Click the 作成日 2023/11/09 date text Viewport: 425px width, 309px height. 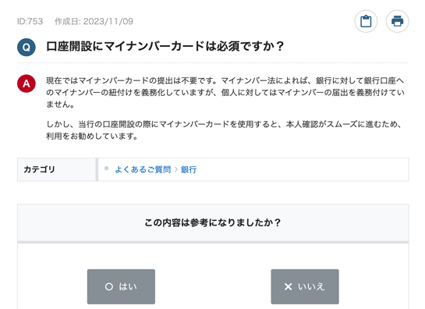pyautogui.click(x=94, y=21)
